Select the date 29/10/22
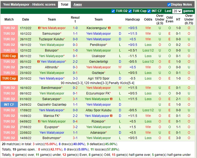The height and width of the screenshot is (158, 197). coord(25,67)
